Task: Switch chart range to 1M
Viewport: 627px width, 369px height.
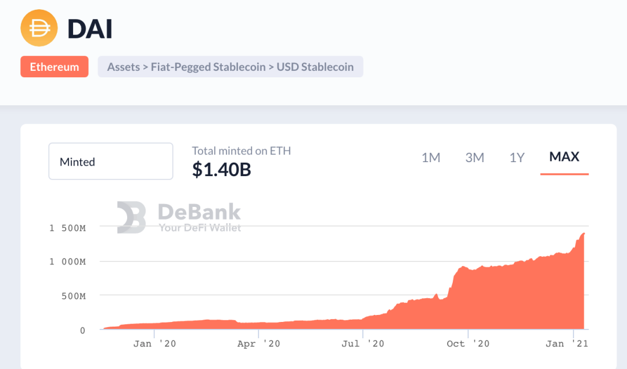Action: coord(431,157)
